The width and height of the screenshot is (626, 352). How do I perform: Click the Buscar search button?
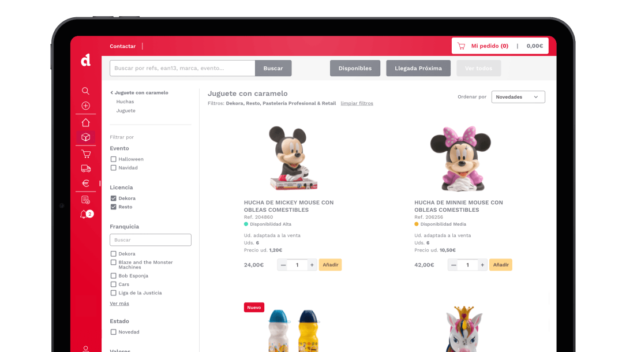[273, 68]
